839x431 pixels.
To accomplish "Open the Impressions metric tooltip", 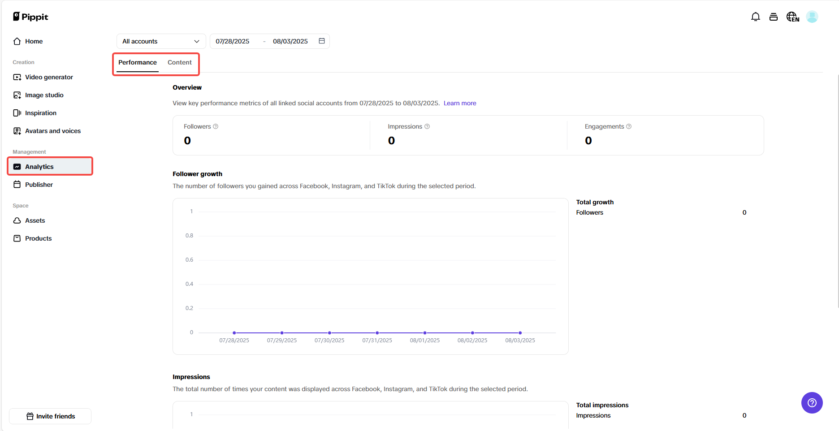I will (427, 126).
